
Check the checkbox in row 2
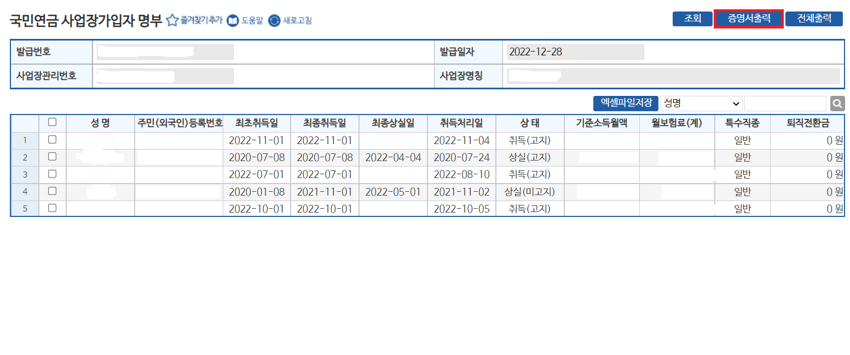(x=52, y=157)
